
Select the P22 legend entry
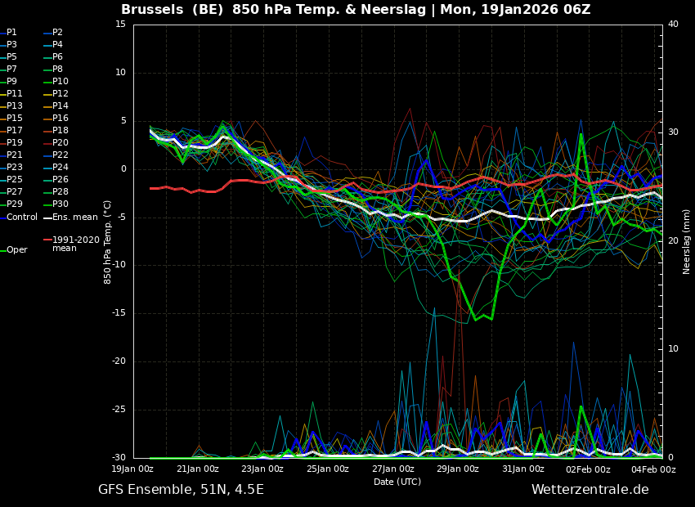click(x=61, y=155)
